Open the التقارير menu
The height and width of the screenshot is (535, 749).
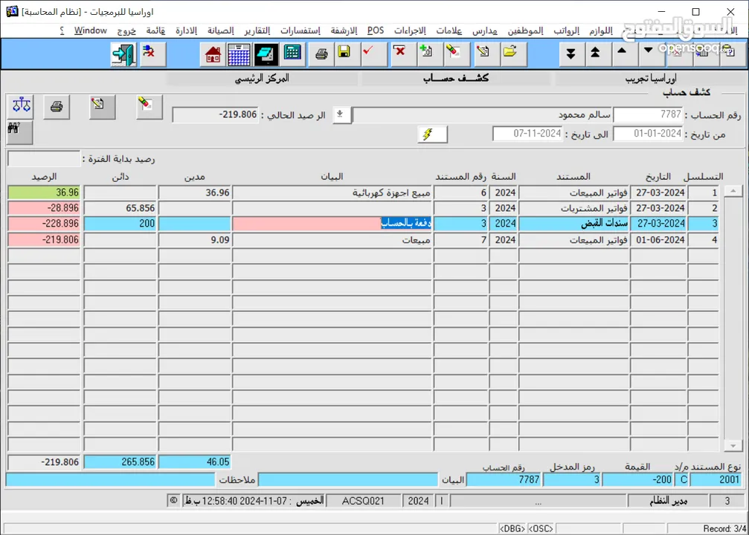(257, 30)
